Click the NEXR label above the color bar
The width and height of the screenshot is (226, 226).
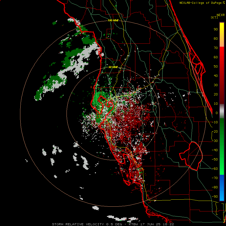(221, 15)
